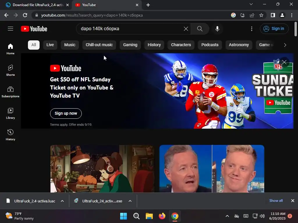The width and height of the screenshot is (298, 223).
Task: Select the Music filter chip
Action: point(70,45)
